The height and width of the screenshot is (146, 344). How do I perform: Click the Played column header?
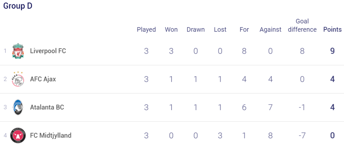click(146, 29)
